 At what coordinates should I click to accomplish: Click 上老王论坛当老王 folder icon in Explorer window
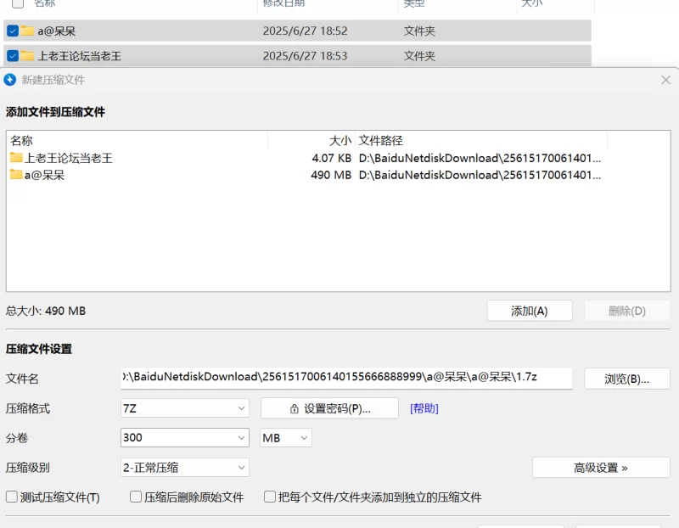coord(27,56)
